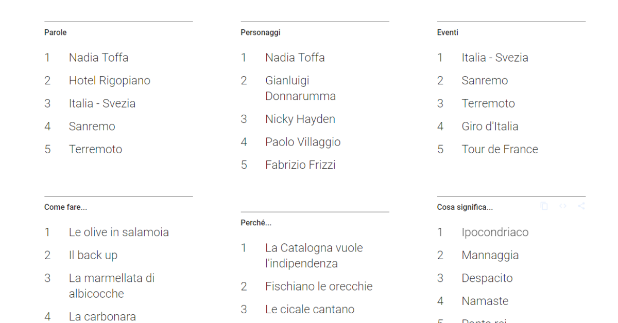Click the share icon in Cosa significa
This screenshot has width=618, height=323.
581,206
